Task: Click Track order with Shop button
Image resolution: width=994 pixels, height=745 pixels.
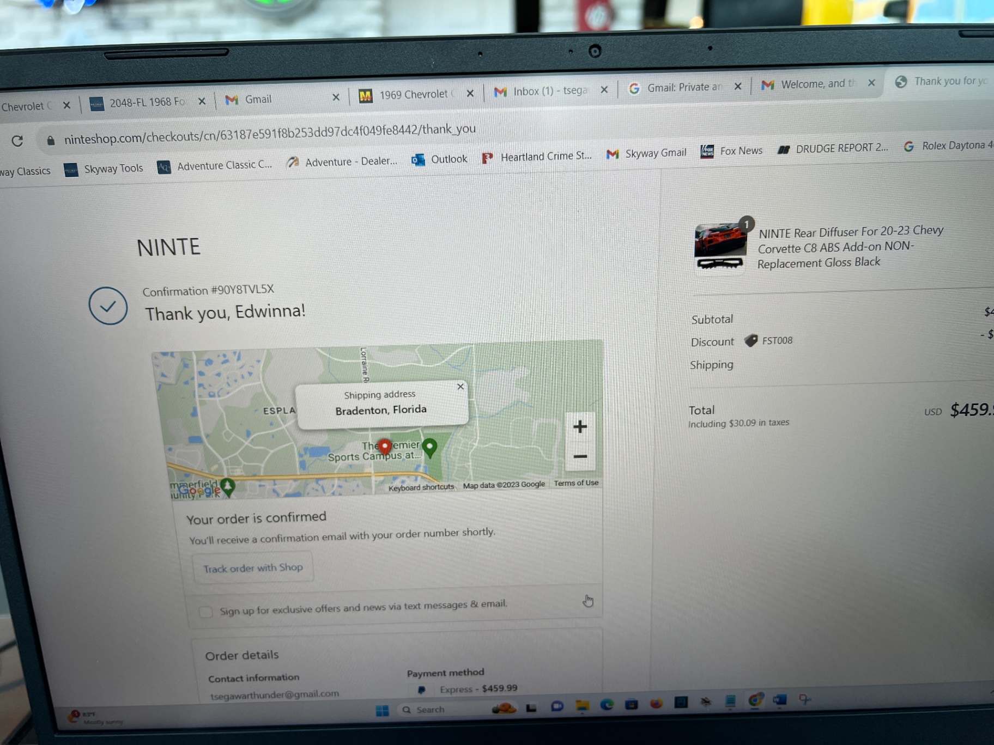Action: [x=253, y=568]
